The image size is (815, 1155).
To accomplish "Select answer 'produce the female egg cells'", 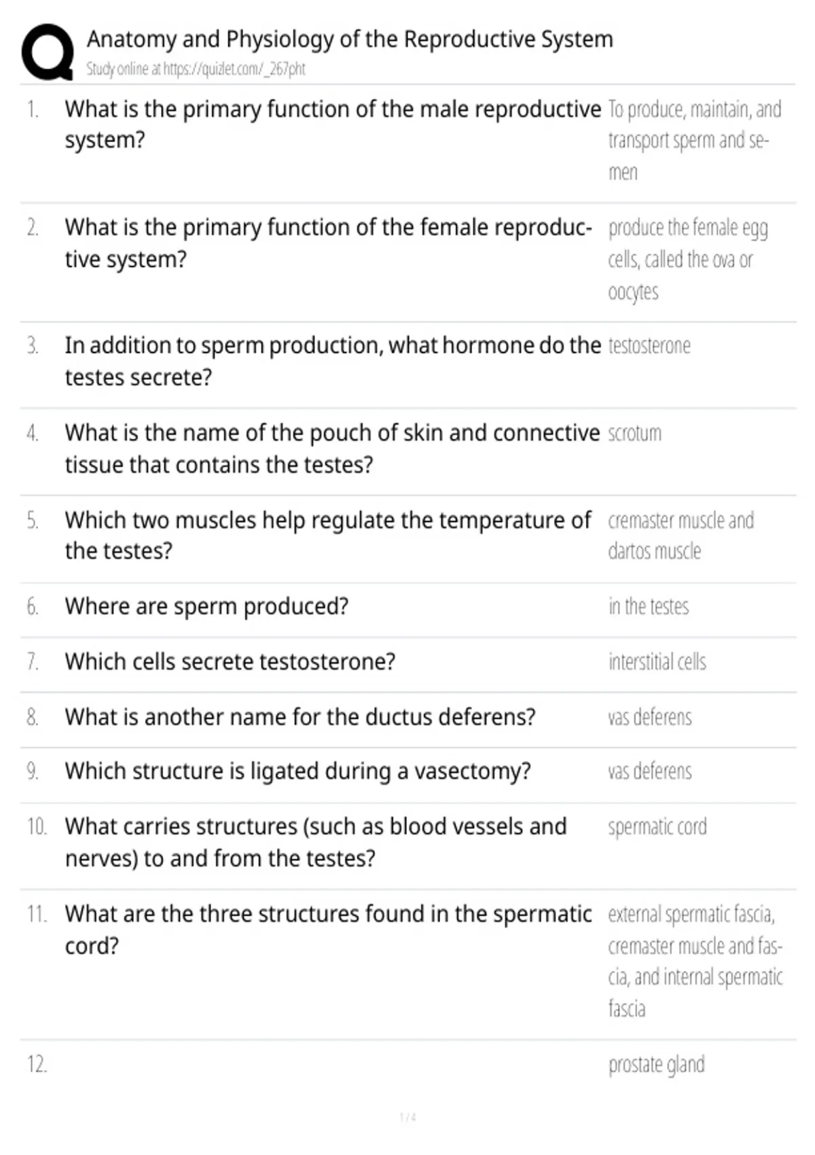I will pos(688,260).
